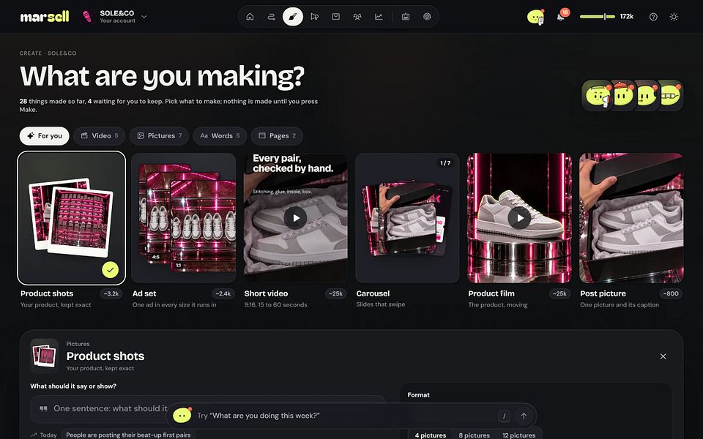Close the Product shots panel
703x439 pixels.
(663, 356)
